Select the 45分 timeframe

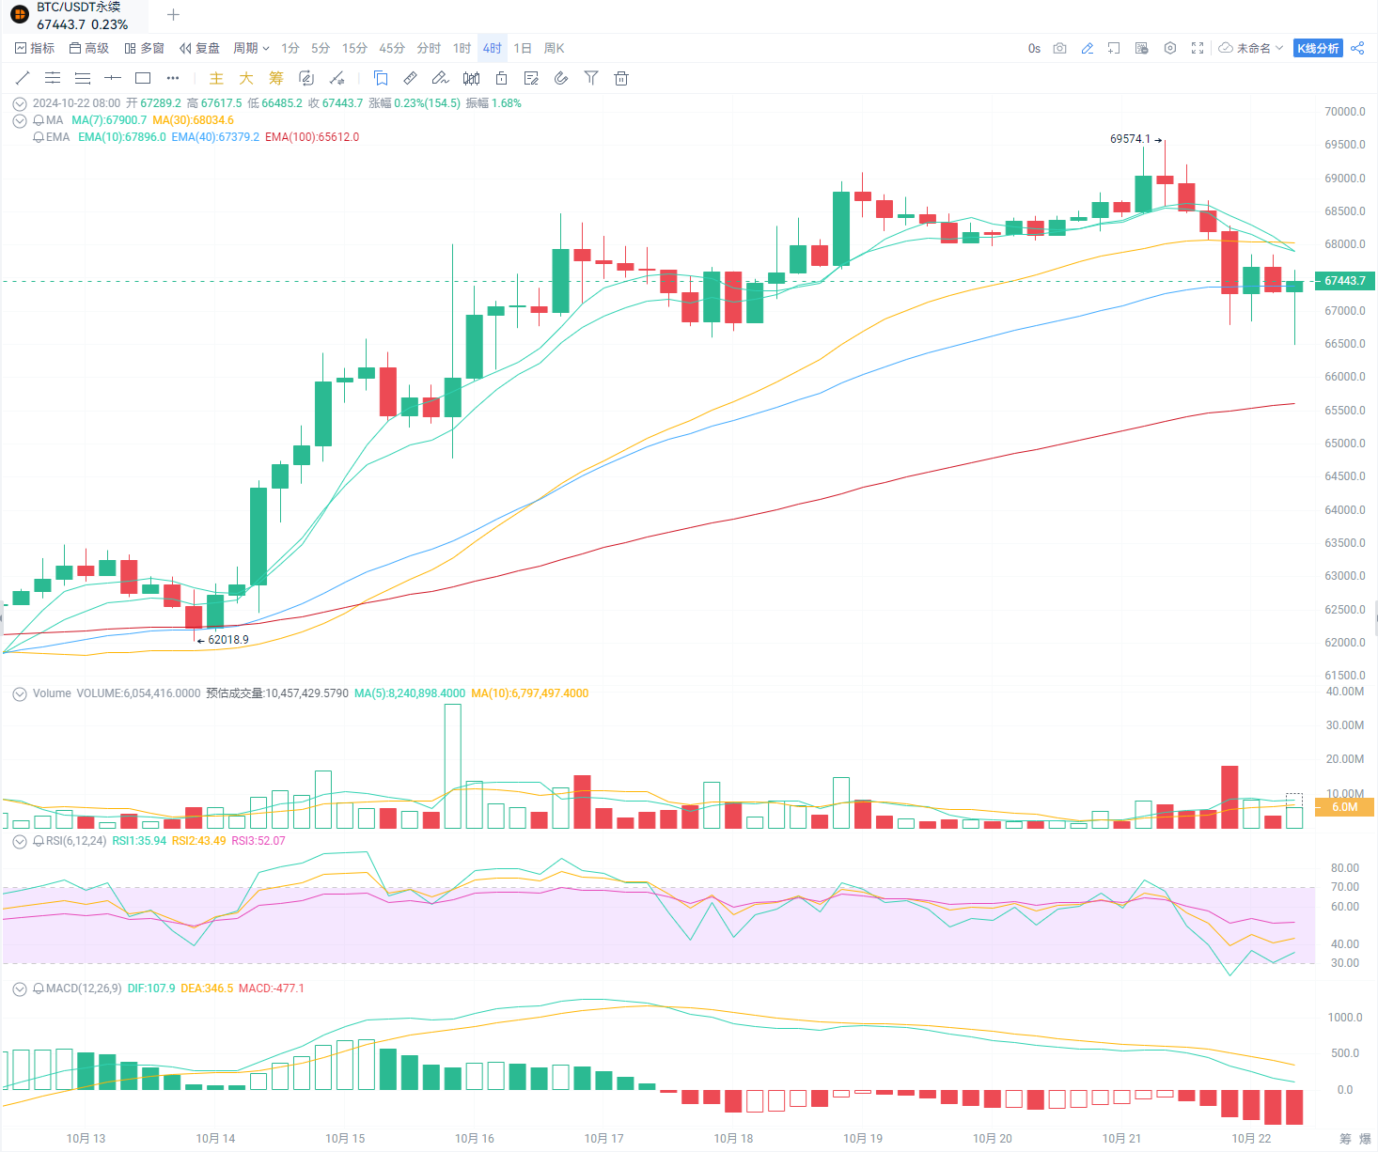click(x=392, y=48)
